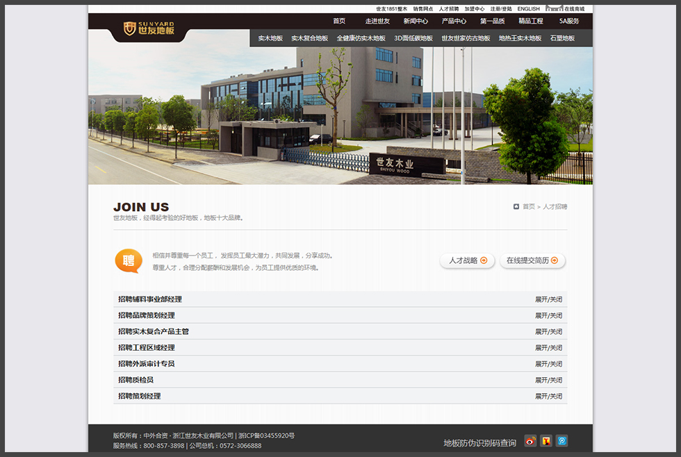Click the online store icon beside 在线商城
681x457 pixels.
[554, 8]
